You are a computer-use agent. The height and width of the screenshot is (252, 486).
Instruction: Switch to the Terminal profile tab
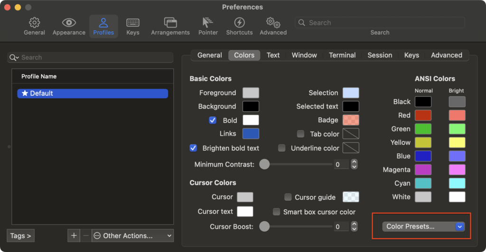click(x=342, y=55)
